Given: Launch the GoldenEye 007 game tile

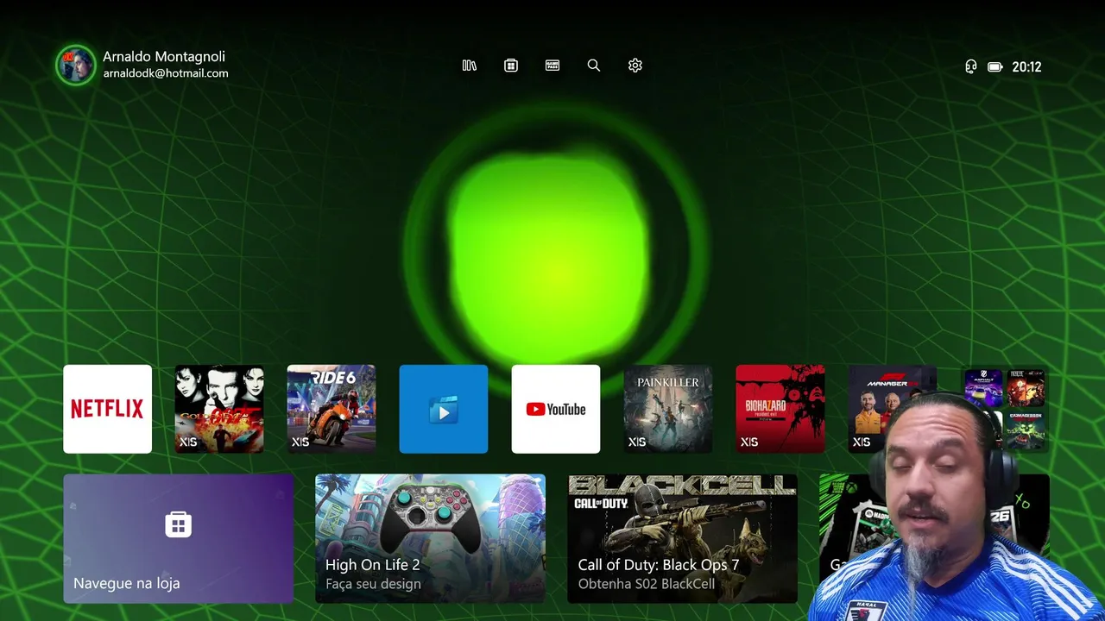Looking at the screenshot, I should [x=219, y=409].
